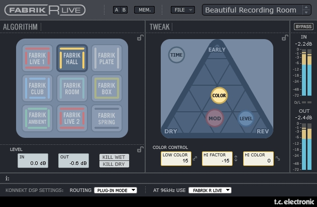Click the diagonal arrow beside LOW COLOR
The image size is (317, 207).
pos(195,158)
